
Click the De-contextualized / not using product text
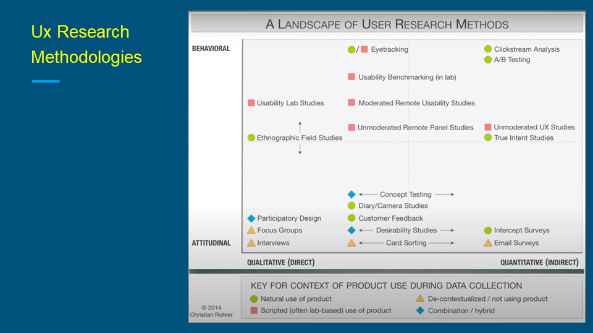click(488, 298)
